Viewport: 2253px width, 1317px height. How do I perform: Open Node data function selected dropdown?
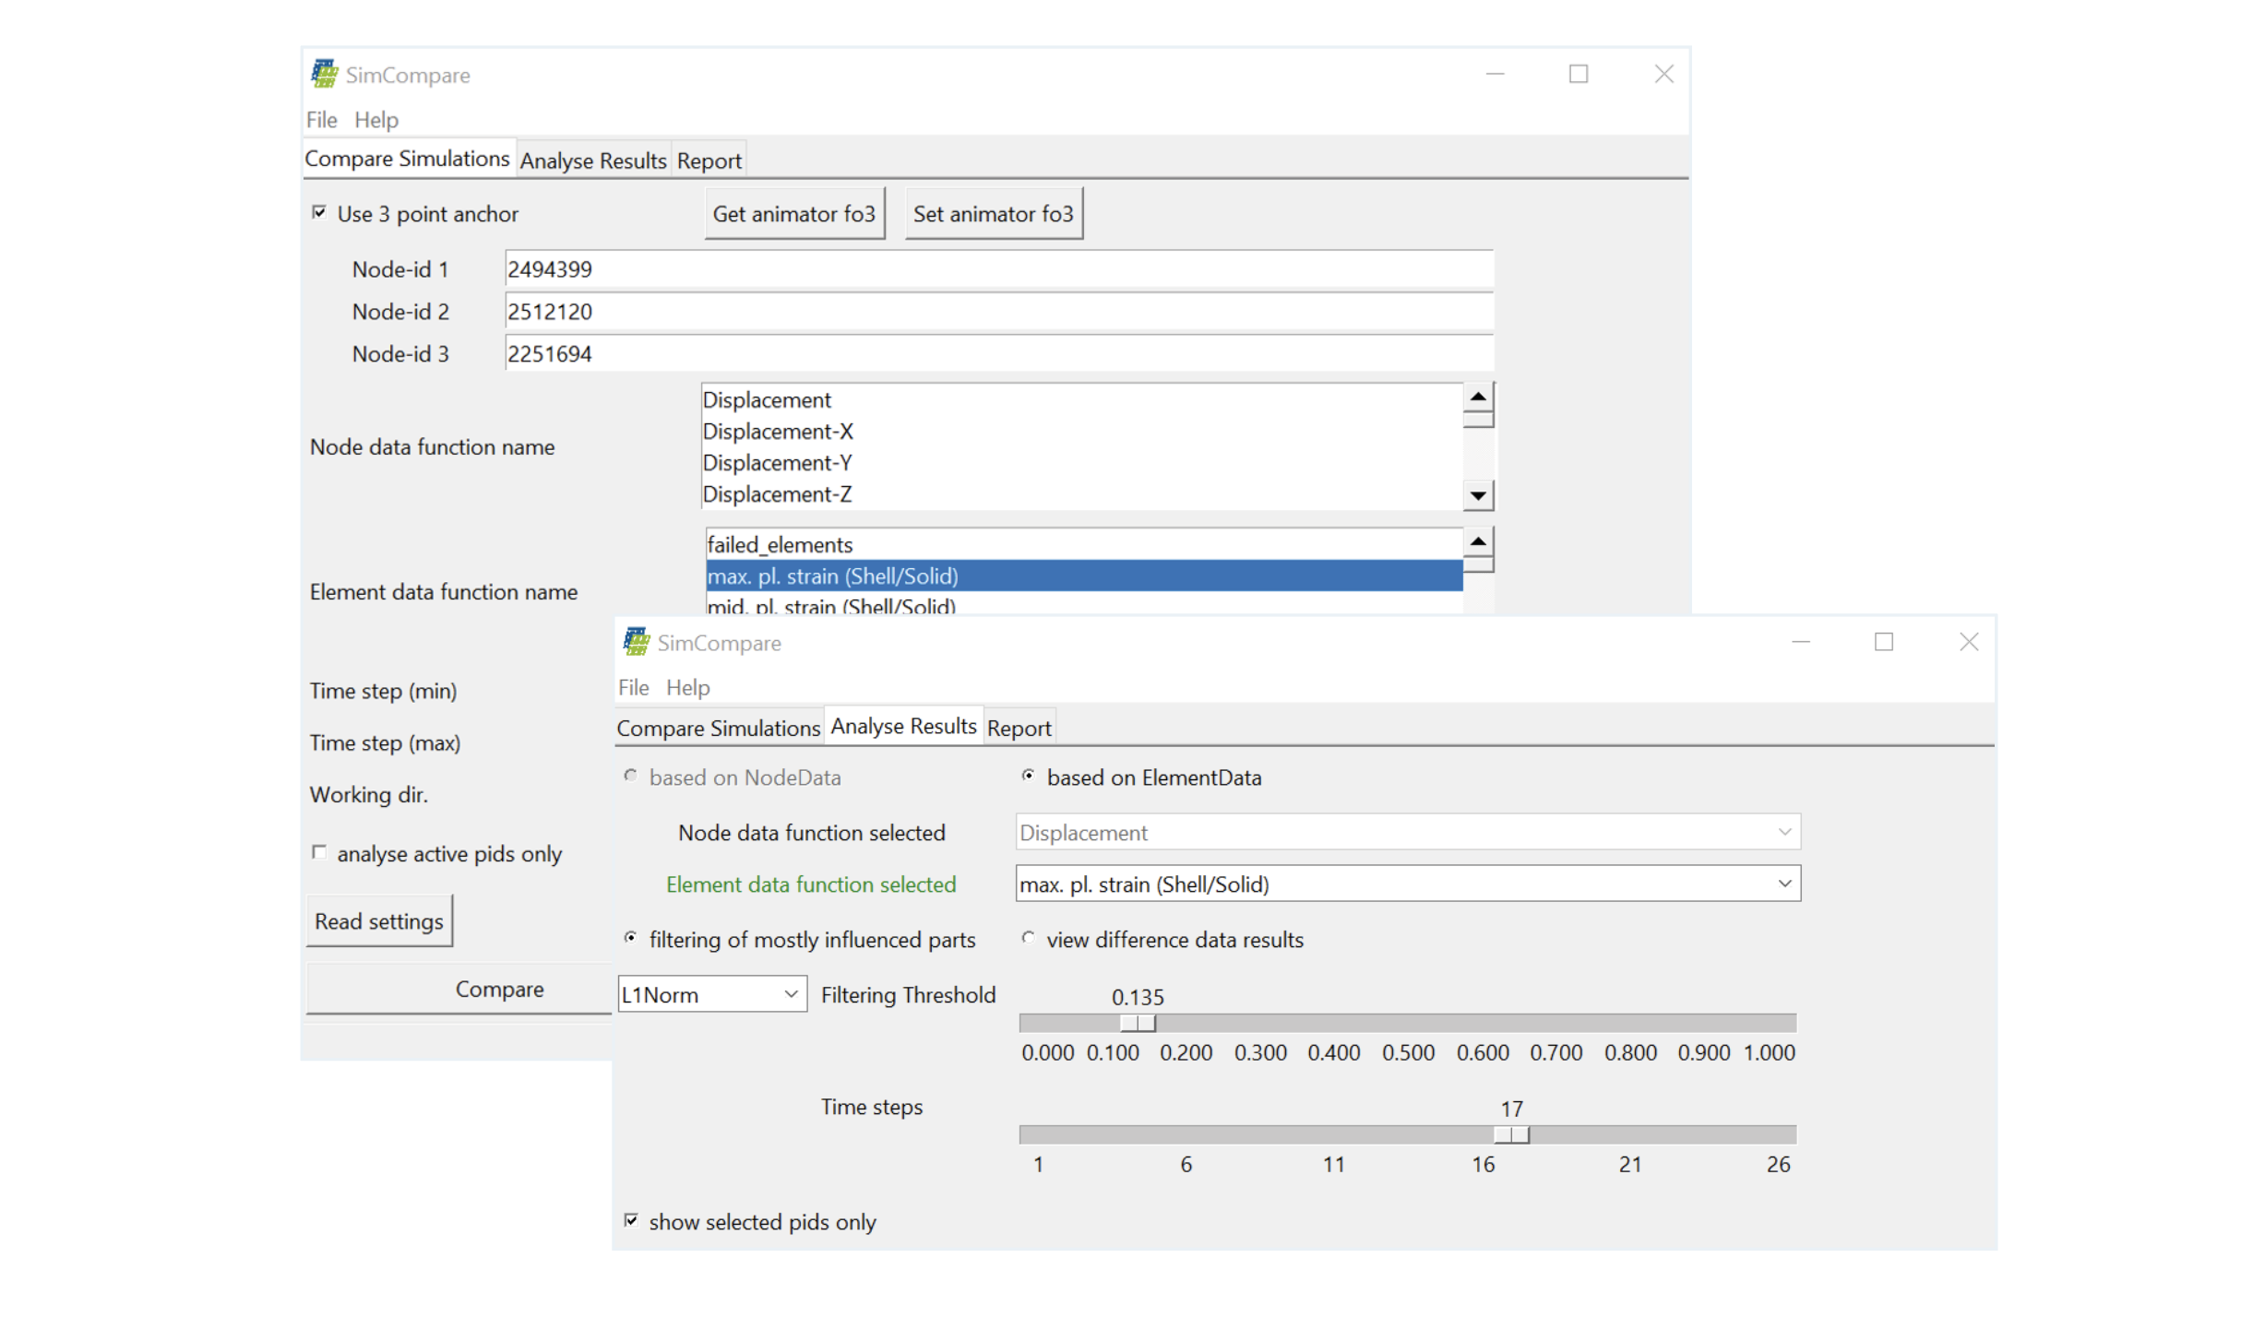(x=1407, y=832)
